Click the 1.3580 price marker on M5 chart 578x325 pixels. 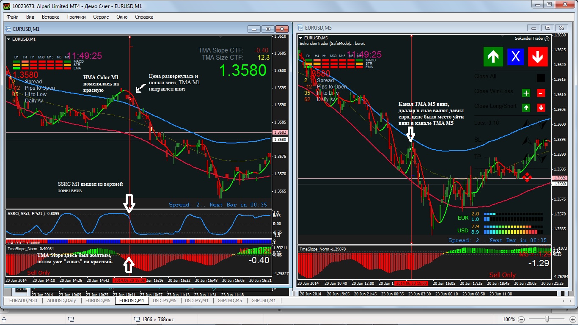(x=560, y=184)
